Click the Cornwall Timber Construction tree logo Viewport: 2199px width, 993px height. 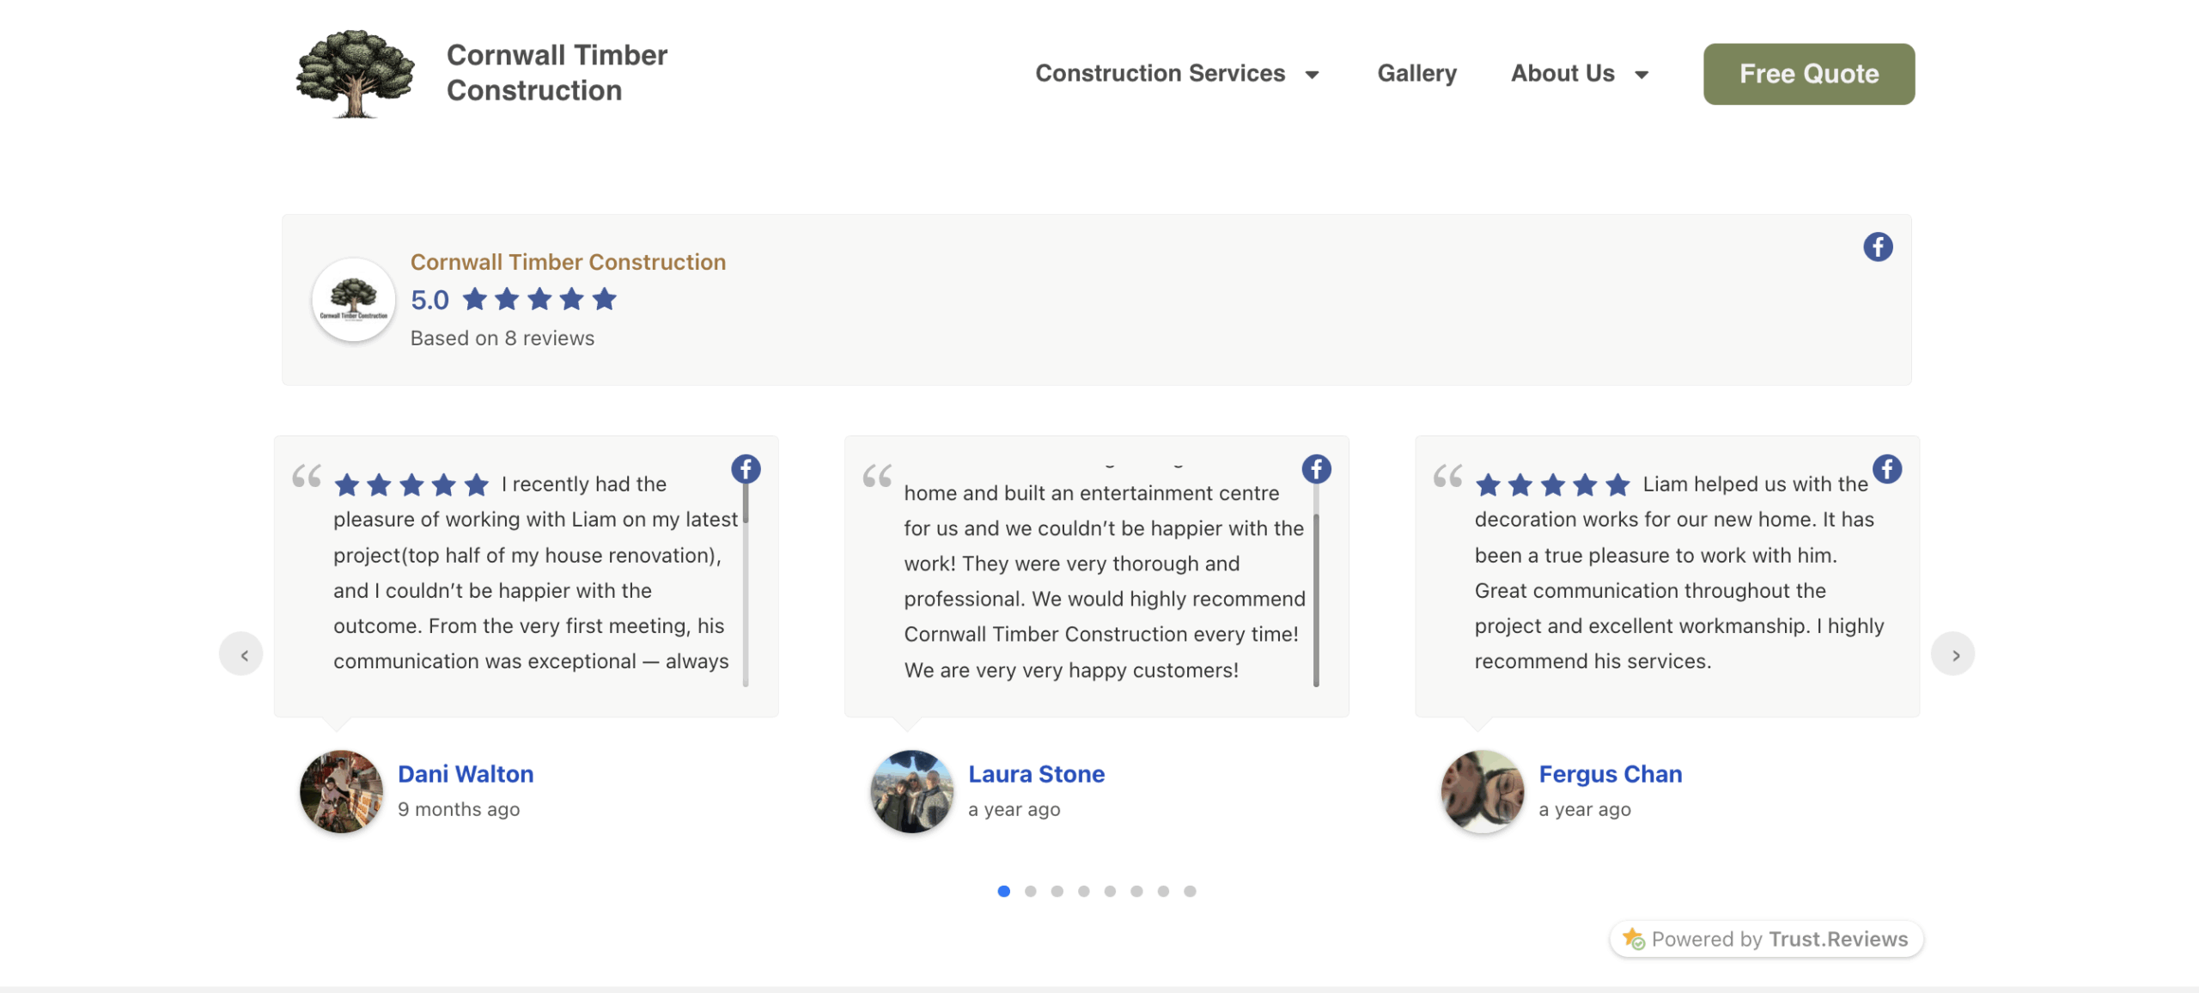[355, 74]
